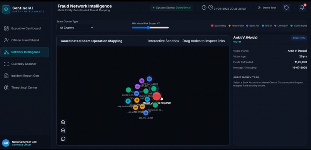Click the Phone/SIM legend entry

coord(236,26)
